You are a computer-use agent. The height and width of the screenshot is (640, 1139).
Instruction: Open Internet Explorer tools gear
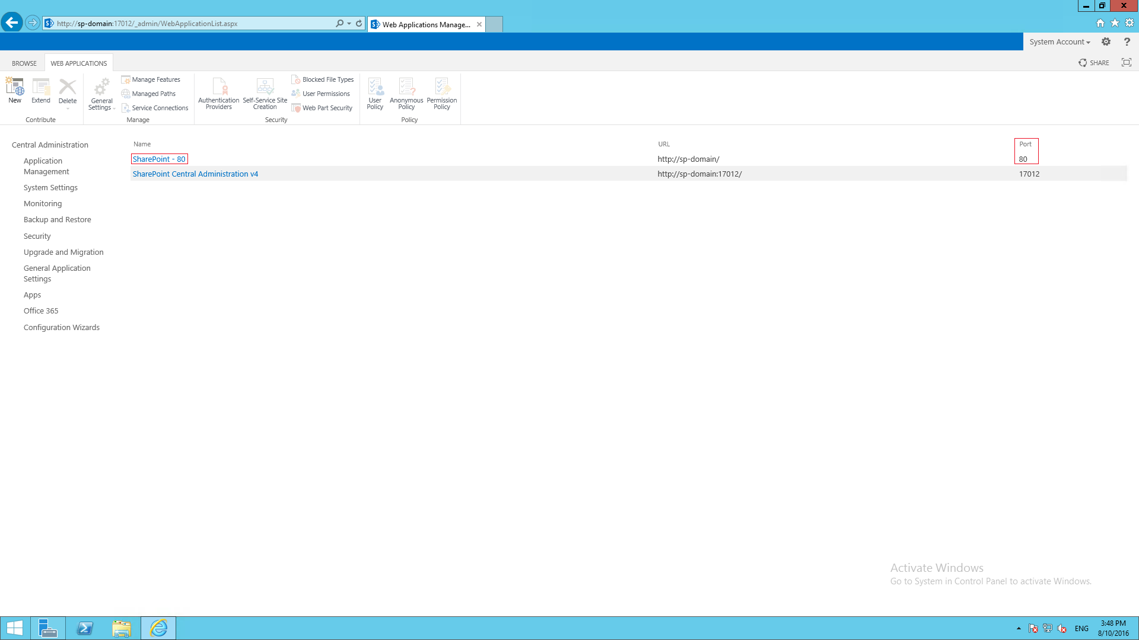click(x=1130, y=23)
